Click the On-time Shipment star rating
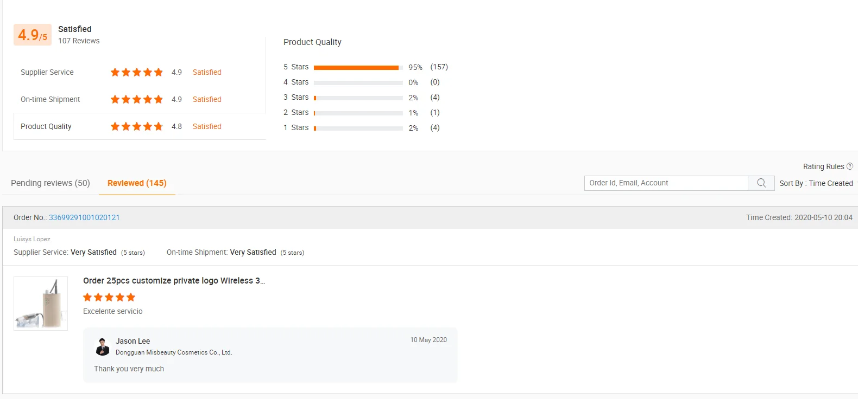The width and height of the screenshot is (858, 399). [x=137, y=99]
